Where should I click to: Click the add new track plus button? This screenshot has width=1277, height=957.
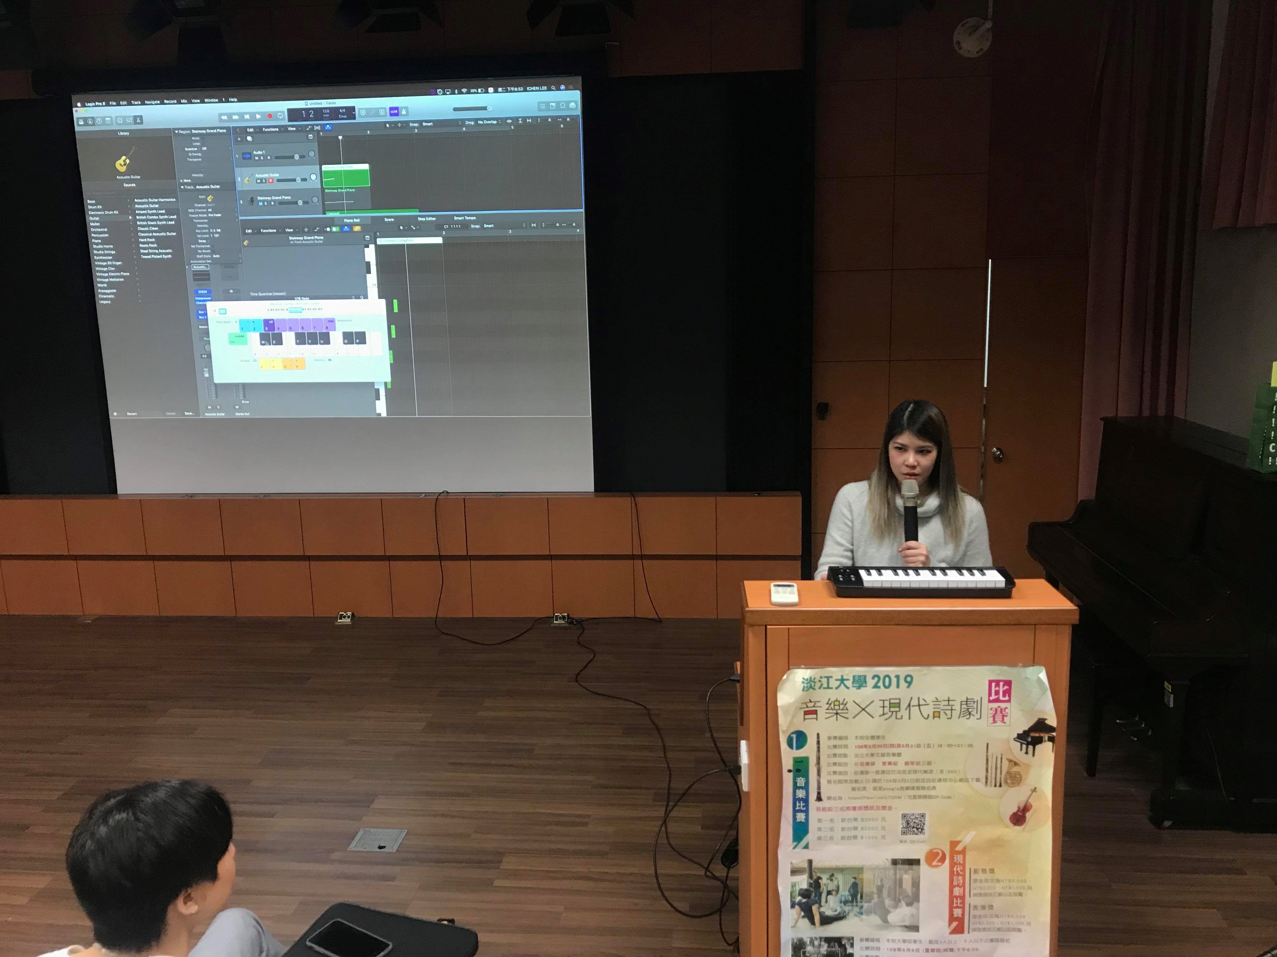(239, 139)
